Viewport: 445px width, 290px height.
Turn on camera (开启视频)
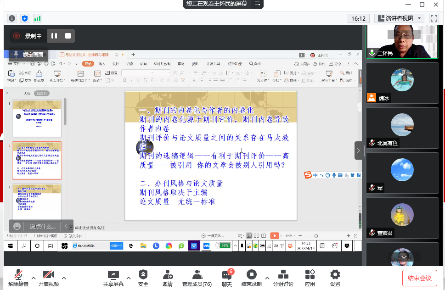(48, 278)
